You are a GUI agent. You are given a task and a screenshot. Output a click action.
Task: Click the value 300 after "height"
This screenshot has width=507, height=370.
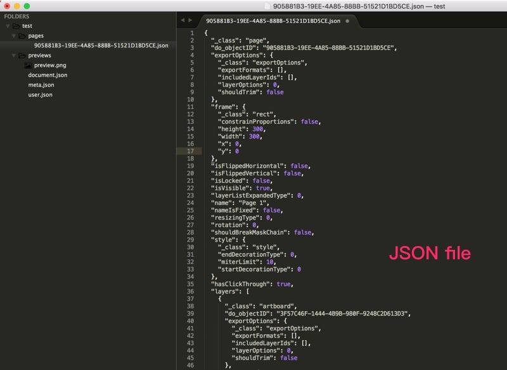click(258, 129)
